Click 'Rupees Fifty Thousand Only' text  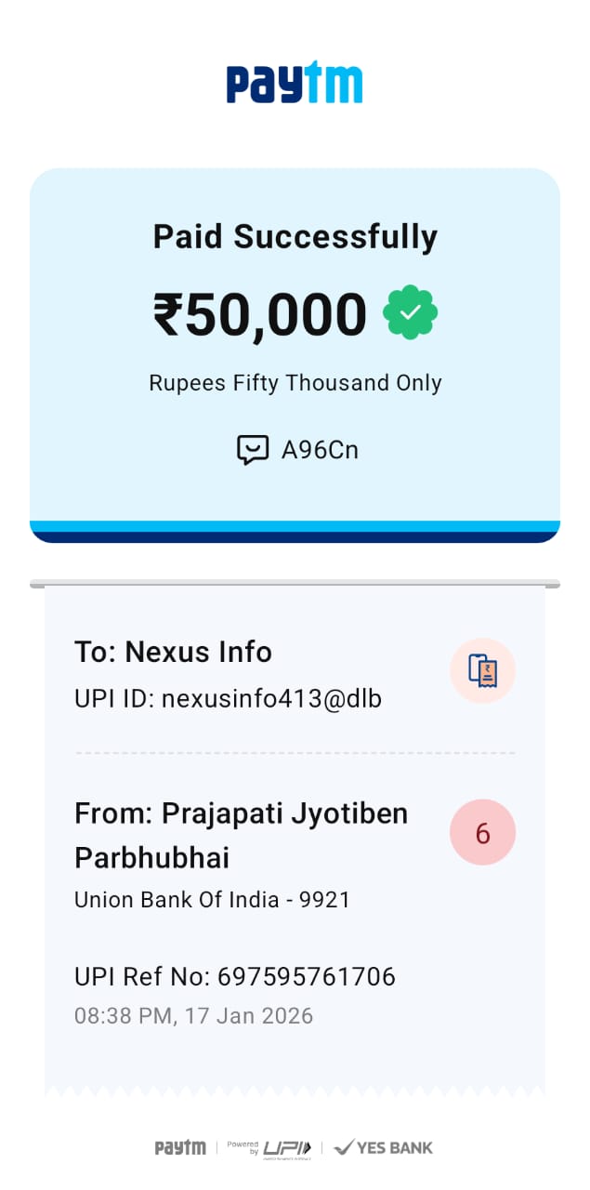295,383
